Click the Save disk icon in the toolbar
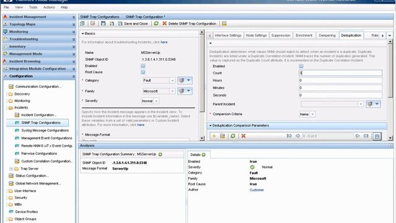Screen dimensions: 396x223 click(x=103, y=24)
